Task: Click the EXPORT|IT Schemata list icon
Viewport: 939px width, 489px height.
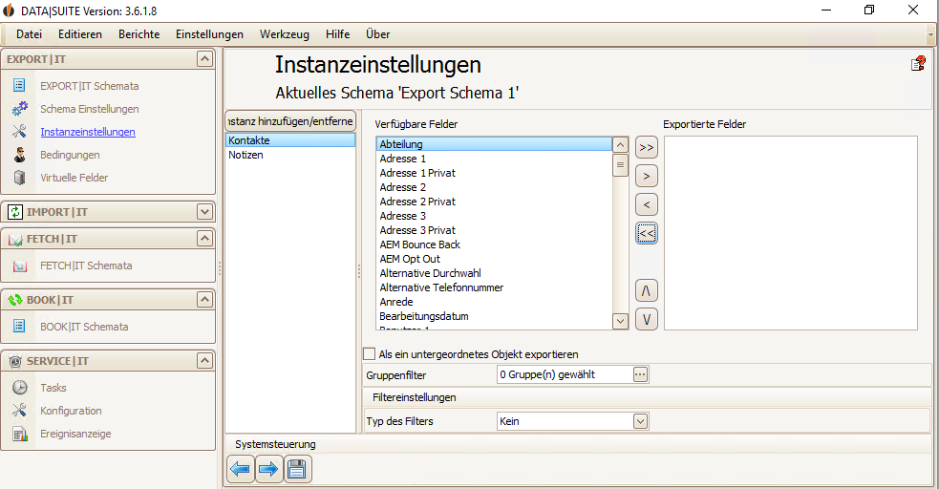Action: click(x=19, y=86)
